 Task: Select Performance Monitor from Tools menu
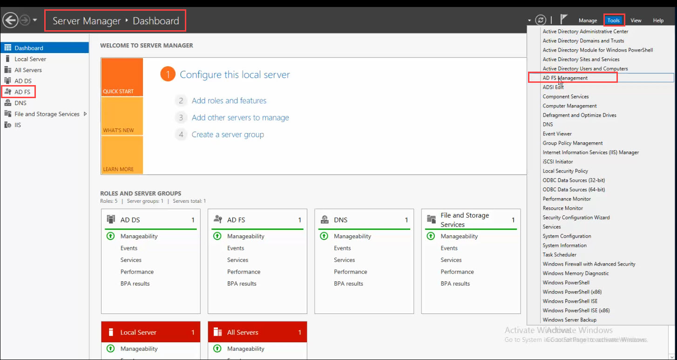[x=567, y=199]
